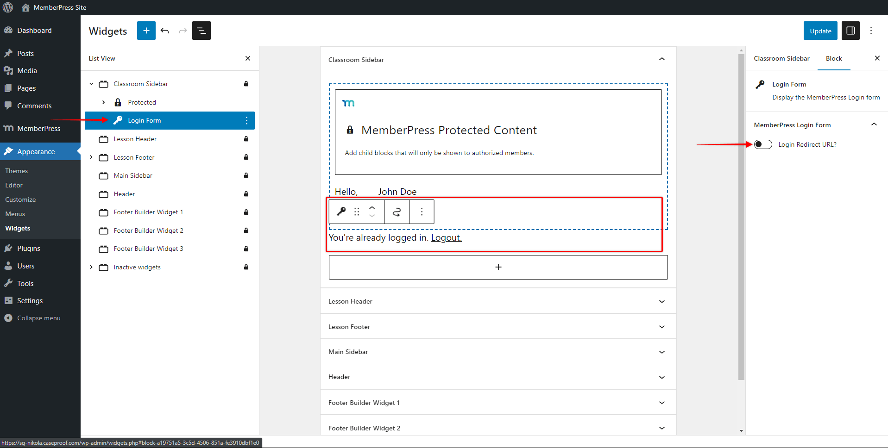Image resolution: width=888 pixels, height=448 pixels.
Task: Close the List View panel
Action: tap(248, 58)
